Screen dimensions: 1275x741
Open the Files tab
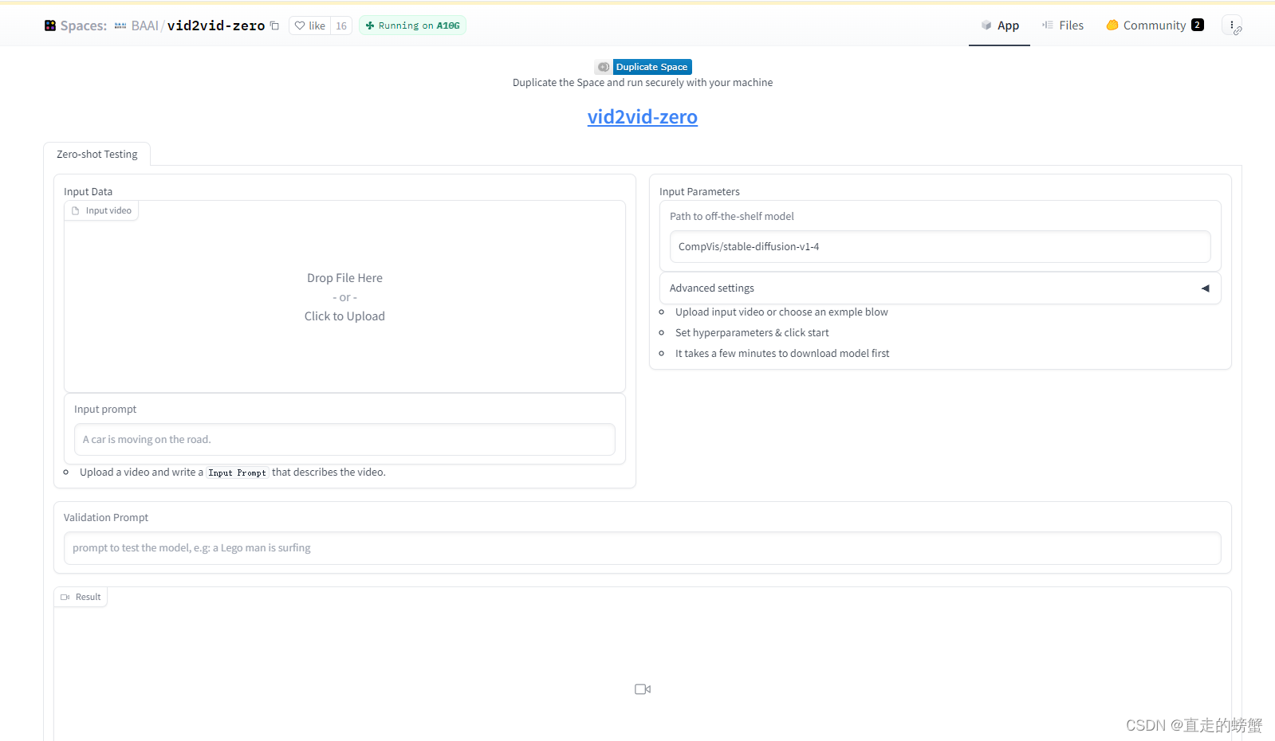[x=1062, y=25]
